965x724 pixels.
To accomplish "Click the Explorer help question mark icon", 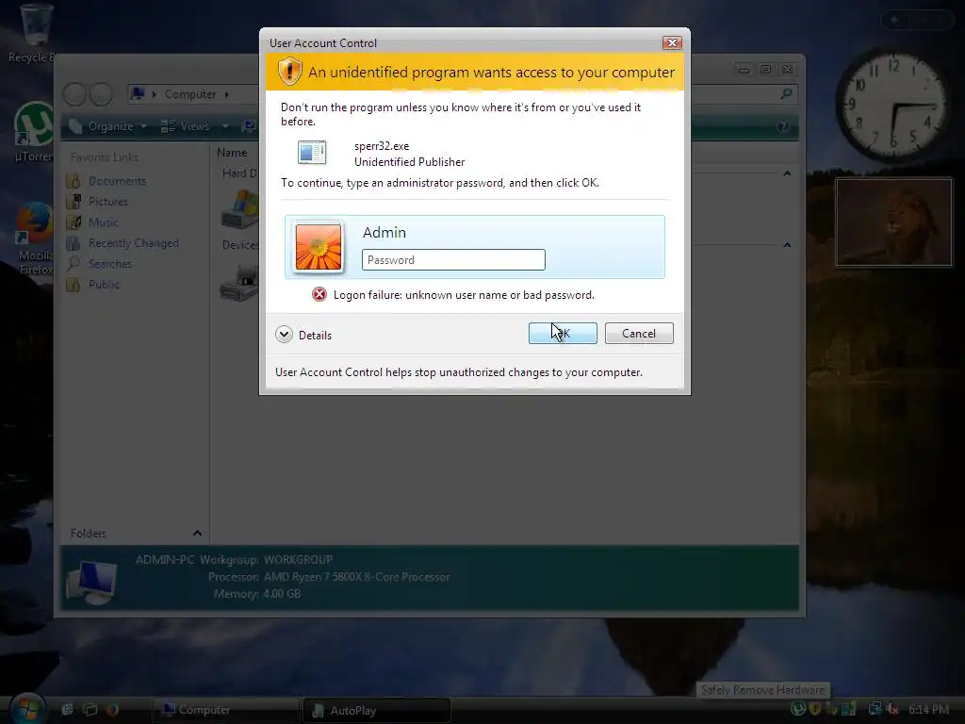I will [783, 126].
